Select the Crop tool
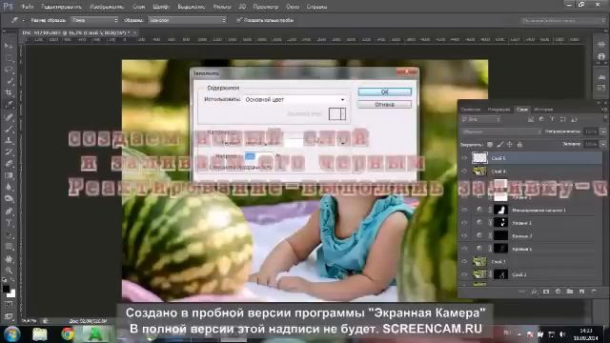The width and height of the screenshot is (610, 343). 9,92
